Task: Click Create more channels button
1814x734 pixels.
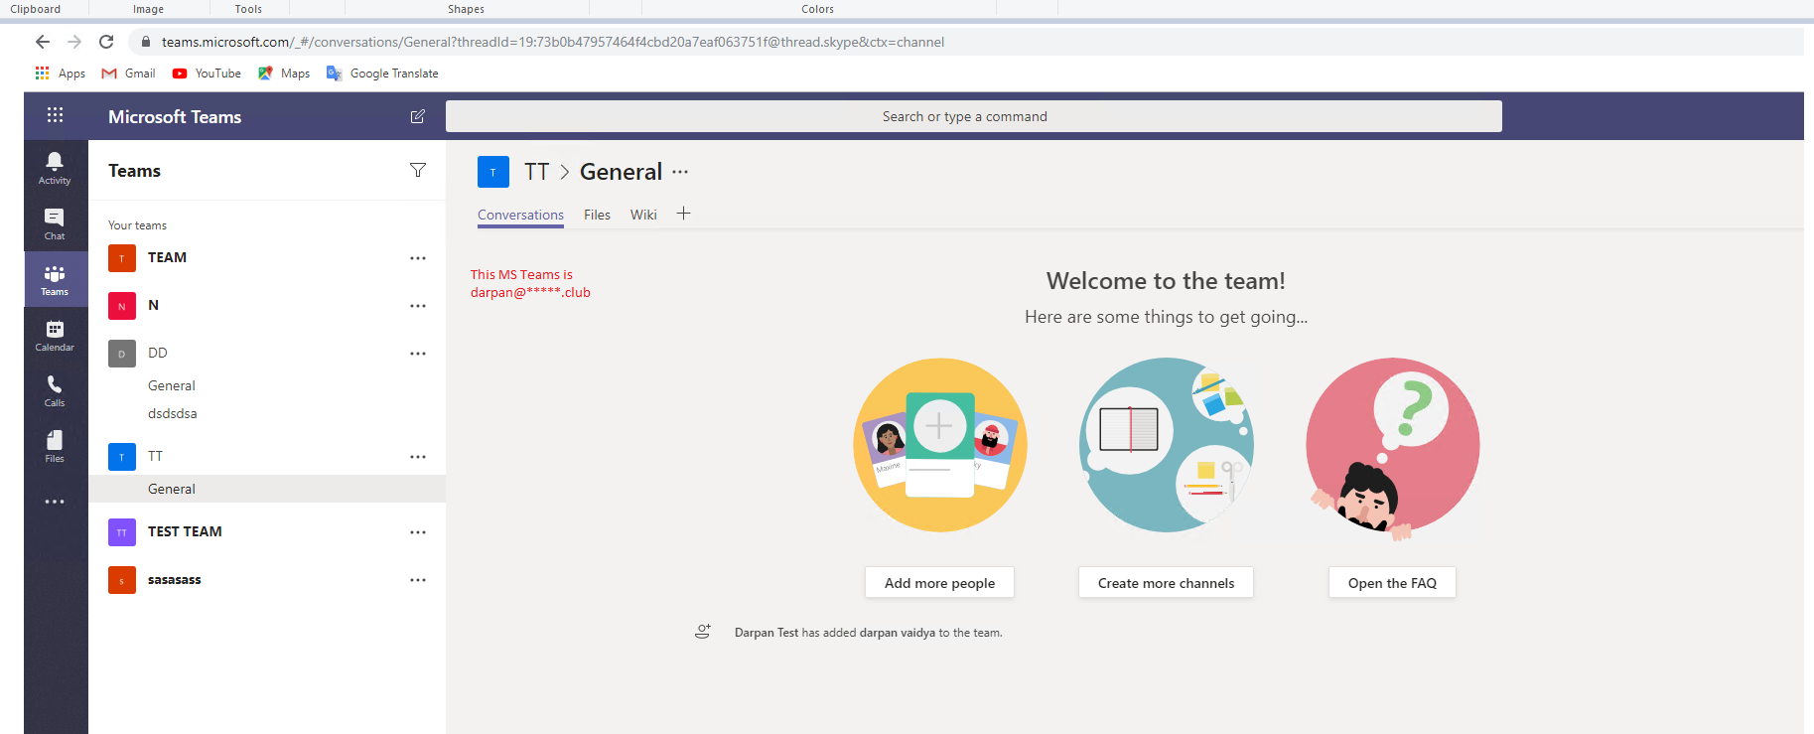Action: point(1166,583)
